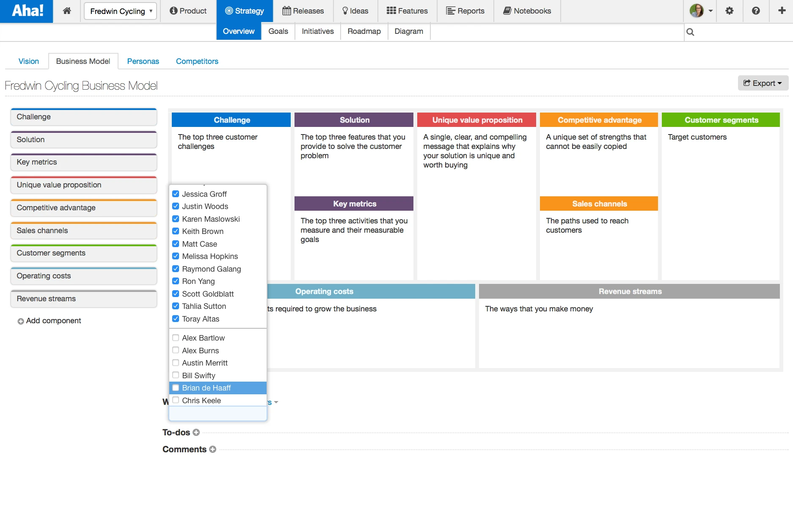Click the Add component link
This screenshot has width=793, height=506.
pos(53,321)
